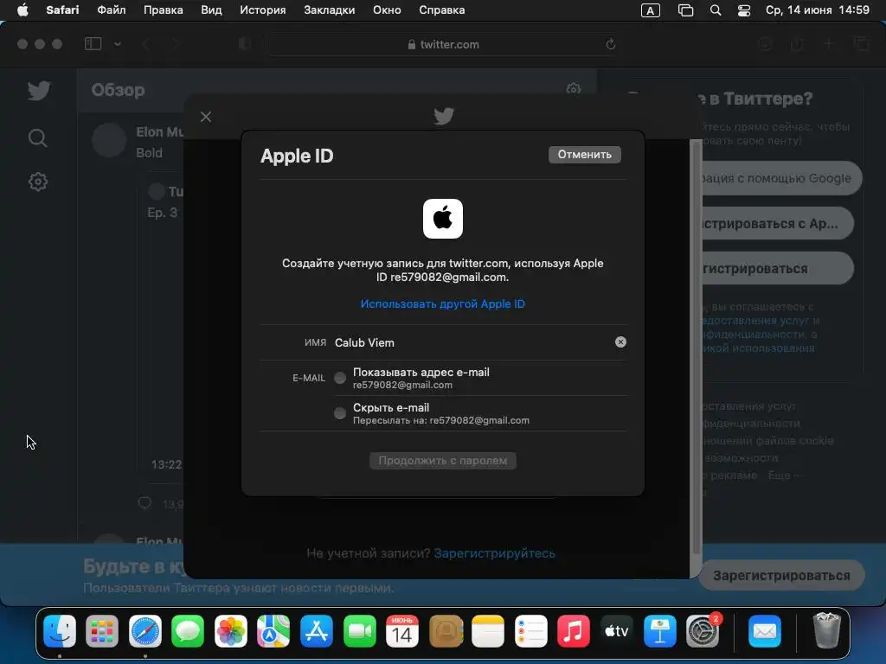Reload the page with the refresh icon
The image size is (886, 664).
pyautogui.click(x=610, y=44)
